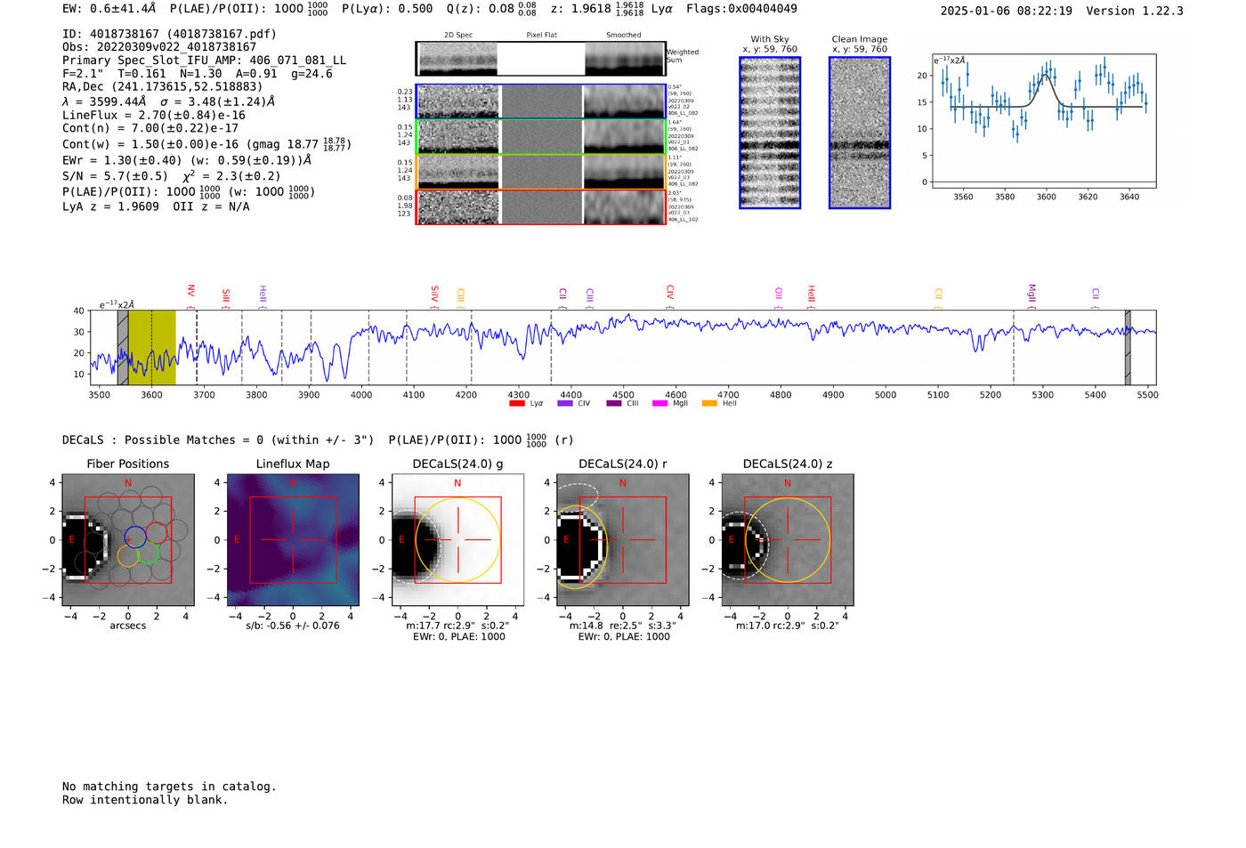Open the Weighted Sum 2D spectrum strip

pyautogui.click(x=541, y=59)
